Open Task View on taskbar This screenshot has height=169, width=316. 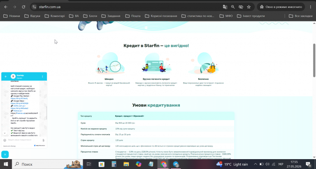(x=89, y=164)
